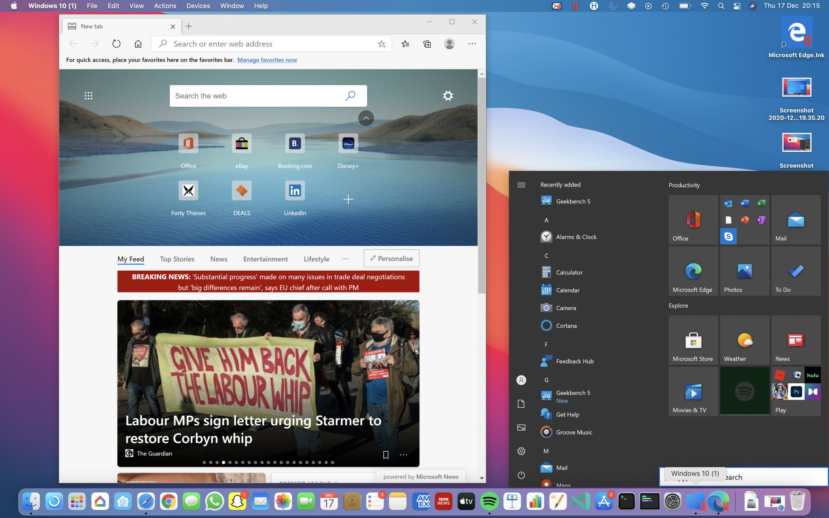Open the Microsoft Edge Start tile
The image size is (829, 518).
693,271
